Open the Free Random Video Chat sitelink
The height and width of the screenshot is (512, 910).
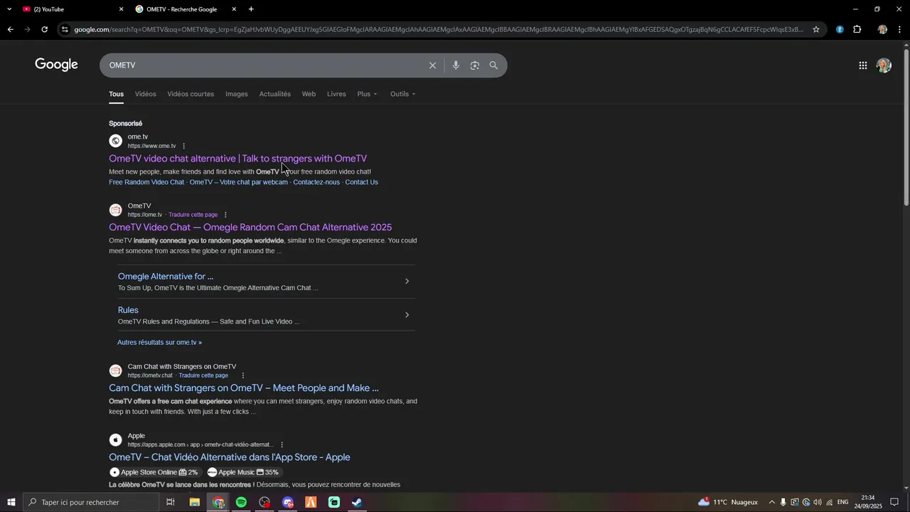(x=146, y=182)
